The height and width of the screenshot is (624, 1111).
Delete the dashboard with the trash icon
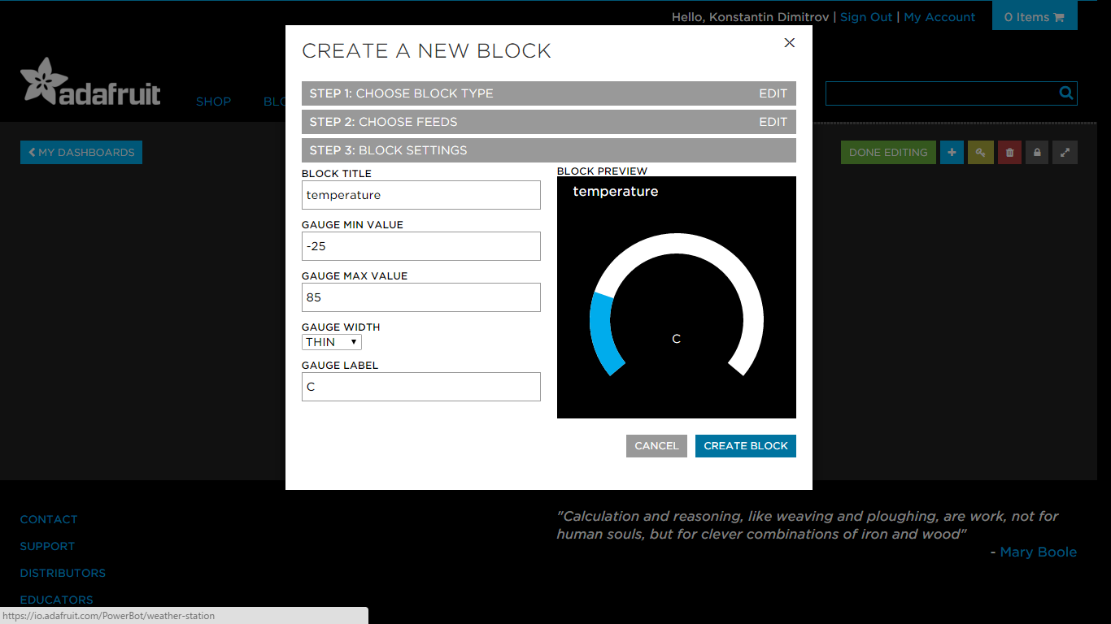pos(1009,152)
